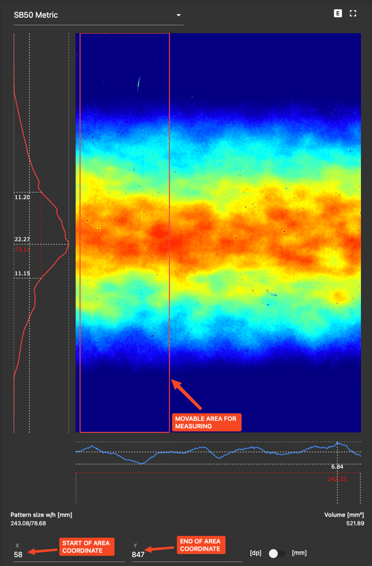Click the 6.84 value on horizontal profile
Viewport: 372px width, 566px height.
tap(337, 467)
